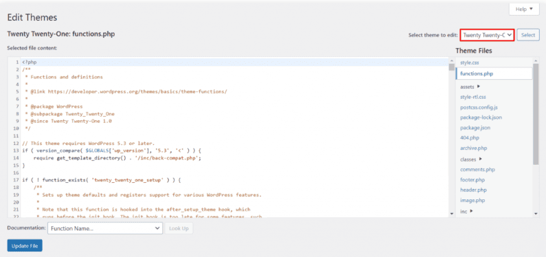Open functions.php in Theme Files
Viewport: 546px width, 257px height.
click(x=494, y=74)
